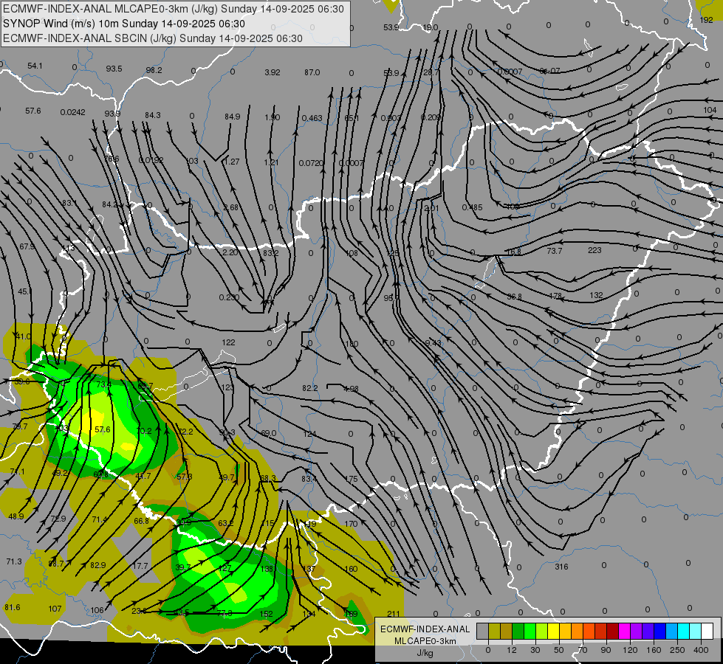Click the map value 73.7
This screenshot has width=723, height=664.
click(555, 251)
